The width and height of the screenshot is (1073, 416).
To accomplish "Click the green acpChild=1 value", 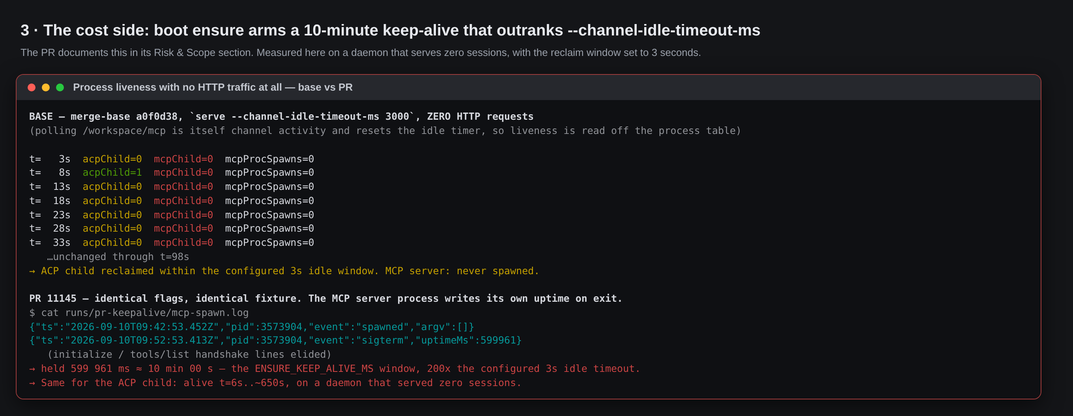I will point(112,172).
